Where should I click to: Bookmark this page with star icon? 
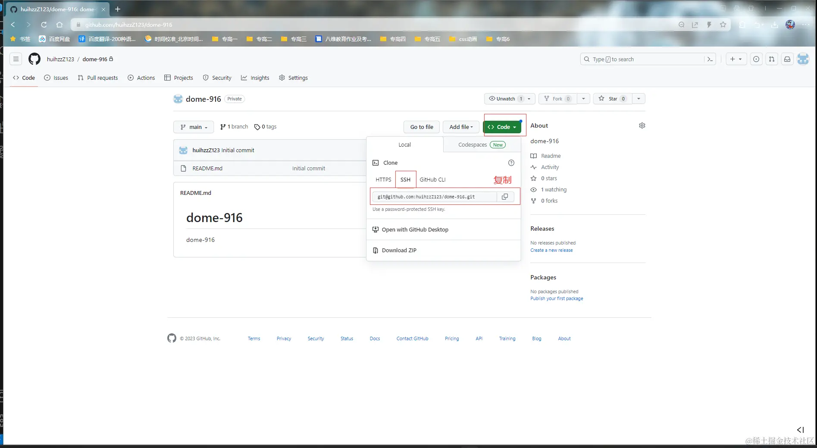[x=723, y=25]
